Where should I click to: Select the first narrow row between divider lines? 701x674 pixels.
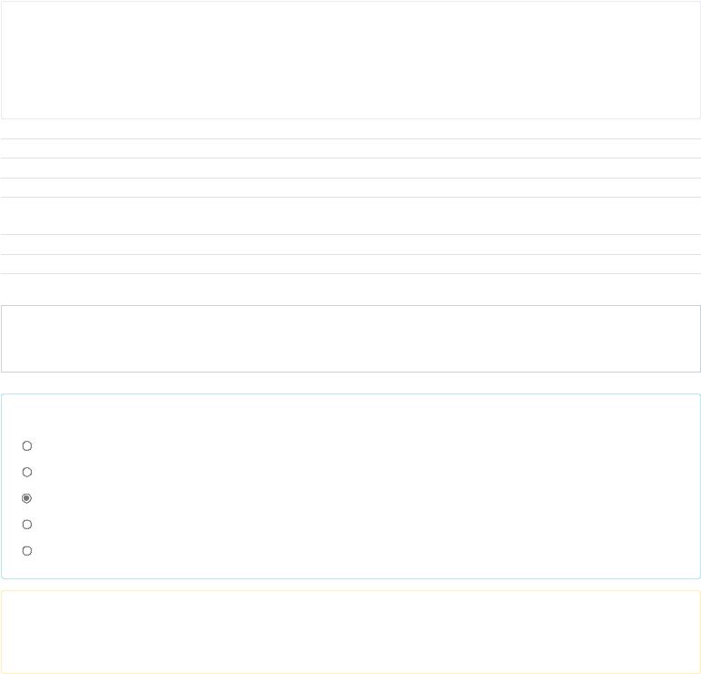point(350,148)
